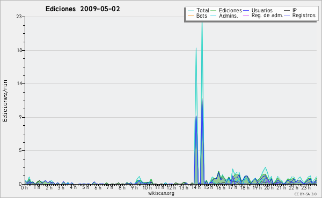Screen dimensions: 322x198
Task: Click the y-axis label 'Ediciones/min'
Action: 5,101
